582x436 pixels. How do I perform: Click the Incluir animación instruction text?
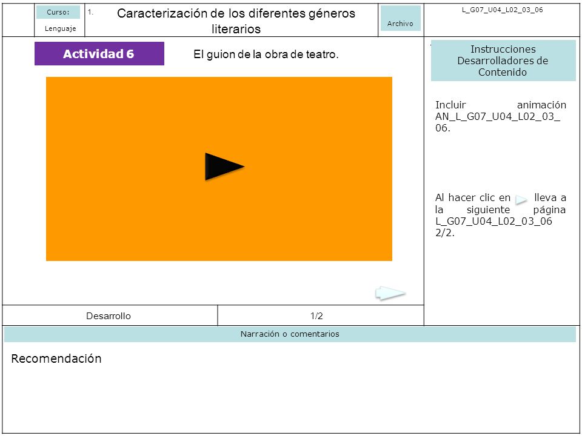click(500, 116)
